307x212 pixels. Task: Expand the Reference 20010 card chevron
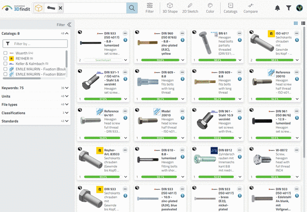coord(297,99)
